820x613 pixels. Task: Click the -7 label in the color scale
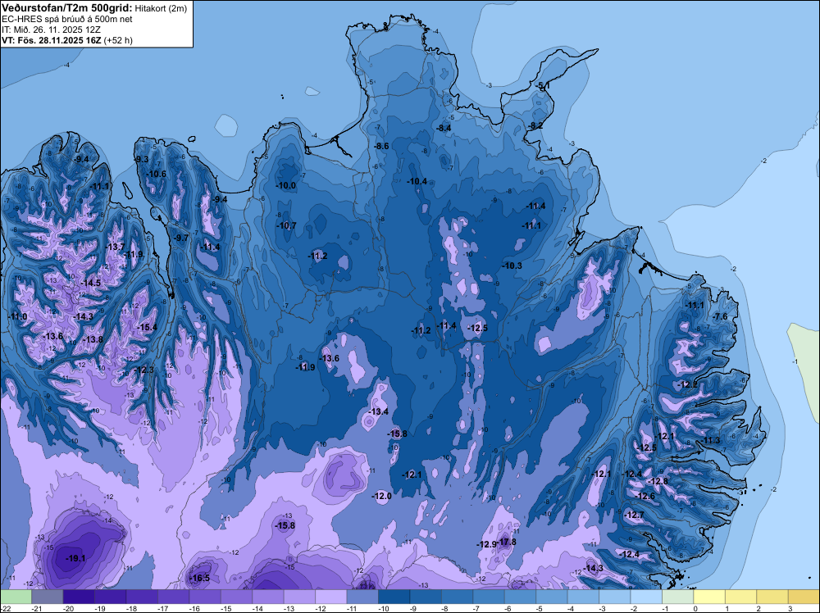(x=478, y=608)
